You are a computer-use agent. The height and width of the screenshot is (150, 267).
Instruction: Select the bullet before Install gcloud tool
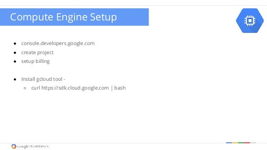15,79
